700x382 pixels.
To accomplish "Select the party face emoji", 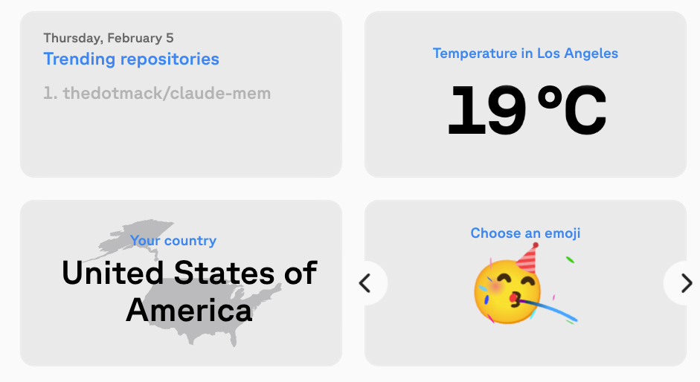I will pyautogui.click(x=506, y=291).
